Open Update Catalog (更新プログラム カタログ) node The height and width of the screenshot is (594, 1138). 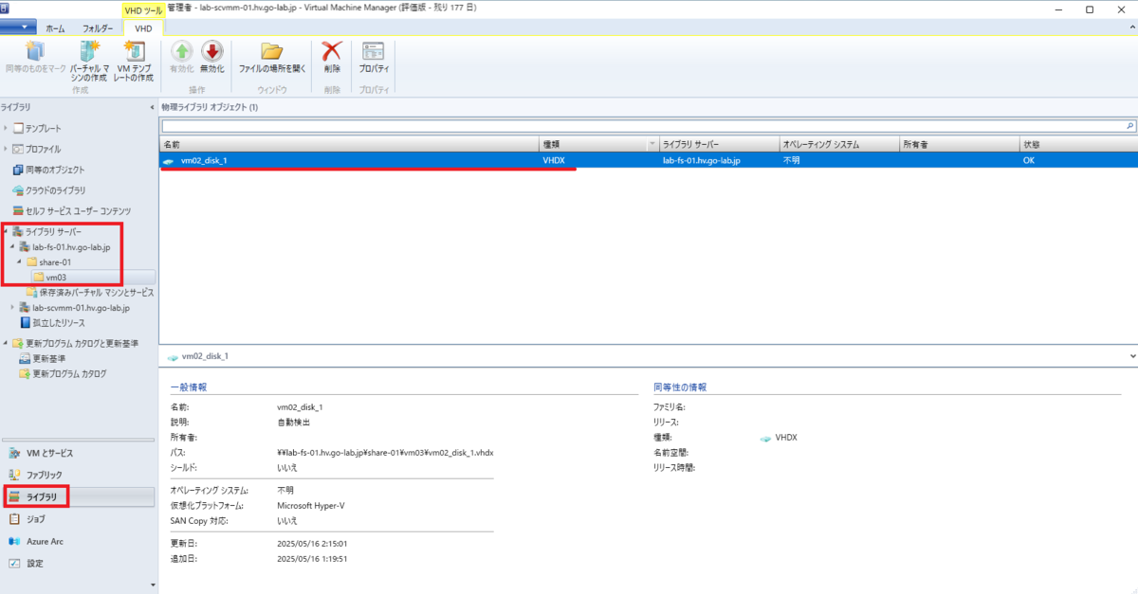pyautogui.click(x=69, y=374)
